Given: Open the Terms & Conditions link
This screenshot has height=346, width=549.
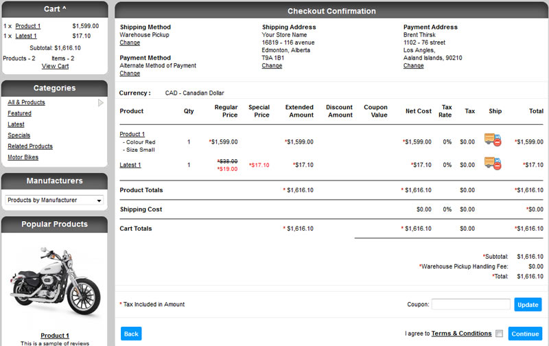Looking at the screenshot, I should 461,334.
